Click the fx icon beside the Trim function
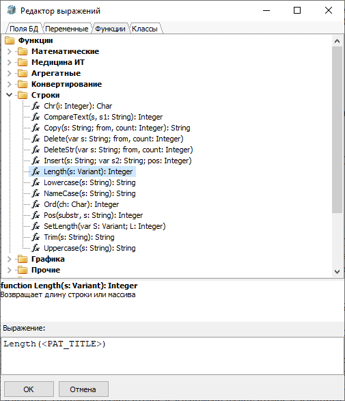The image size is (345, 401). [36, 237]
